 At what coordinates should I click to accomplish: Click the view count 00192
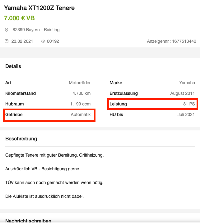pos(53,41)
